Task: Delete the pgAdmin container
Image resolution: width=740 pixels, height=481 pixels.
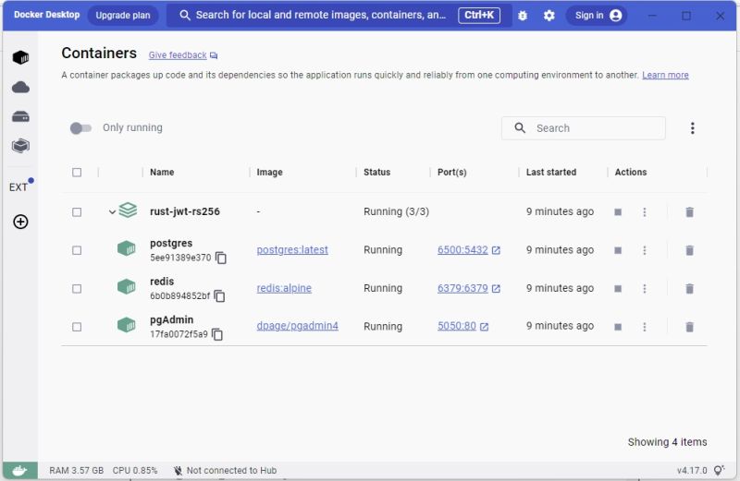Action: pyautogui.click(x=689, y=327)
